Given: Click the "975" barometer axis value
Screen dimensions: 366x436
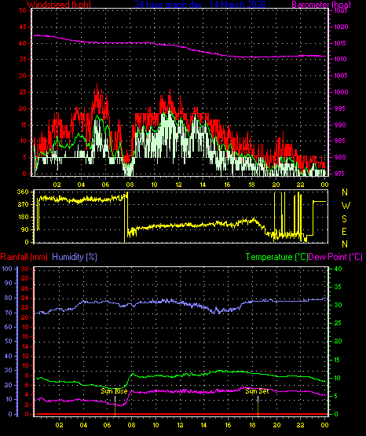Looking at the screenshot, I should click(x=339, y=174).
